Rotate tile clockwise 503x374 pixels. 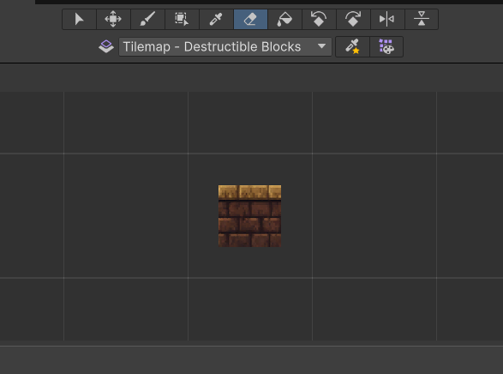[353, 19]
